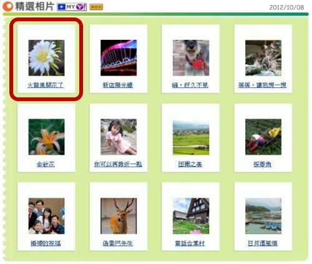Viewport: 312px width, 264px height.
Task: Open the orange daylily flower thumbnail
Action: (x=46, y=137)
